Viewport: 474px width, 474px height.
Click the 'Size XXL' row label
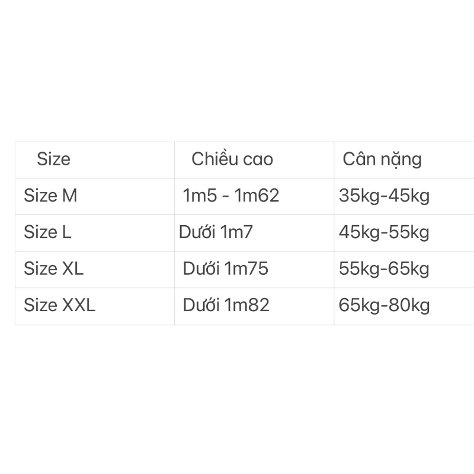tap(59, 306)
